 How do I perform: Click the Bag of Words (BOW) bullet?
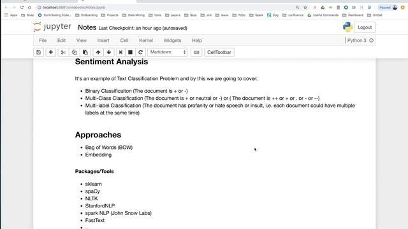click(109, 148)
